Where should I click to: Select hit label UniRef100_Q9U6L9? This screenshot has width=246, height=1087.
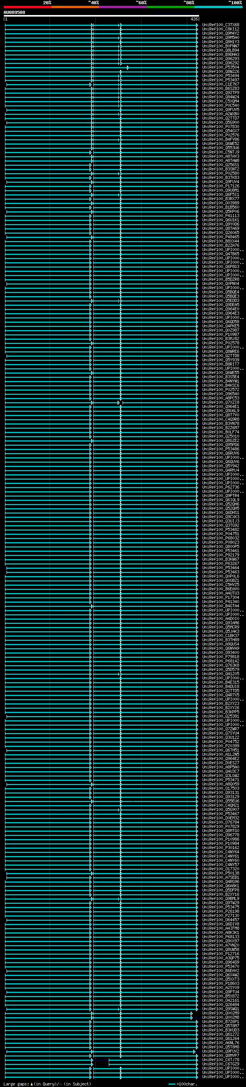(x=221, y=411)
